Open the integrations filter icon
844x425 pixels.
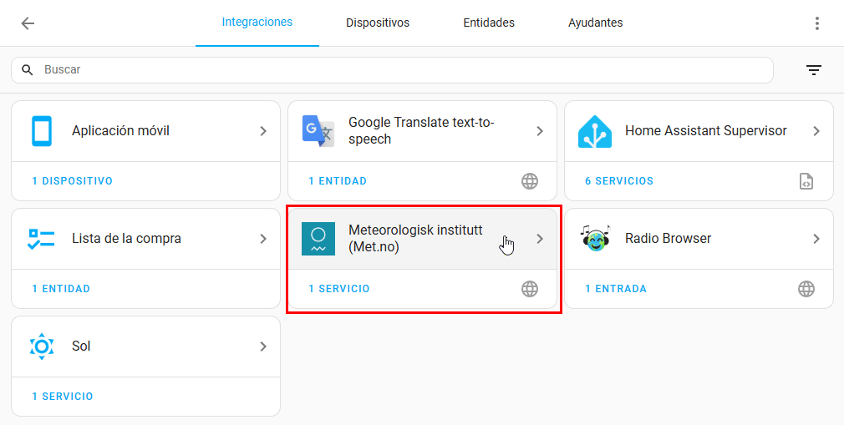(814, 70)
